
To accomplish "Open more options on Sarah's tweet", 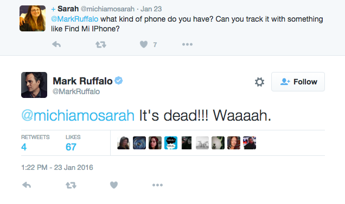I will click(x=187, y=44).
